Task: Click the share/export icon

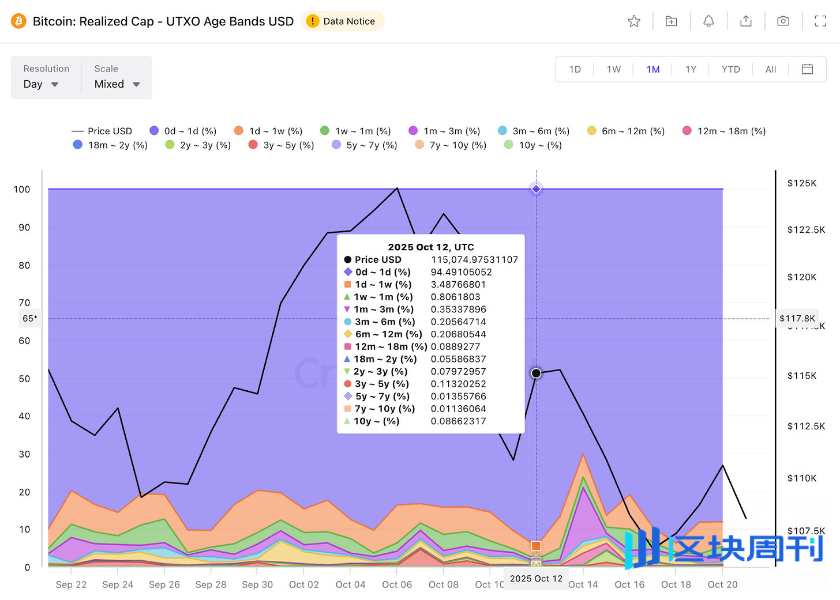Action: tap(746, 21)
